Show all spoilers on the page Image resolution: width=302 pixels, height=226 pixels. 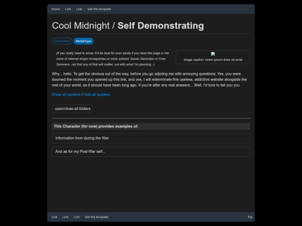coord(66,94)
